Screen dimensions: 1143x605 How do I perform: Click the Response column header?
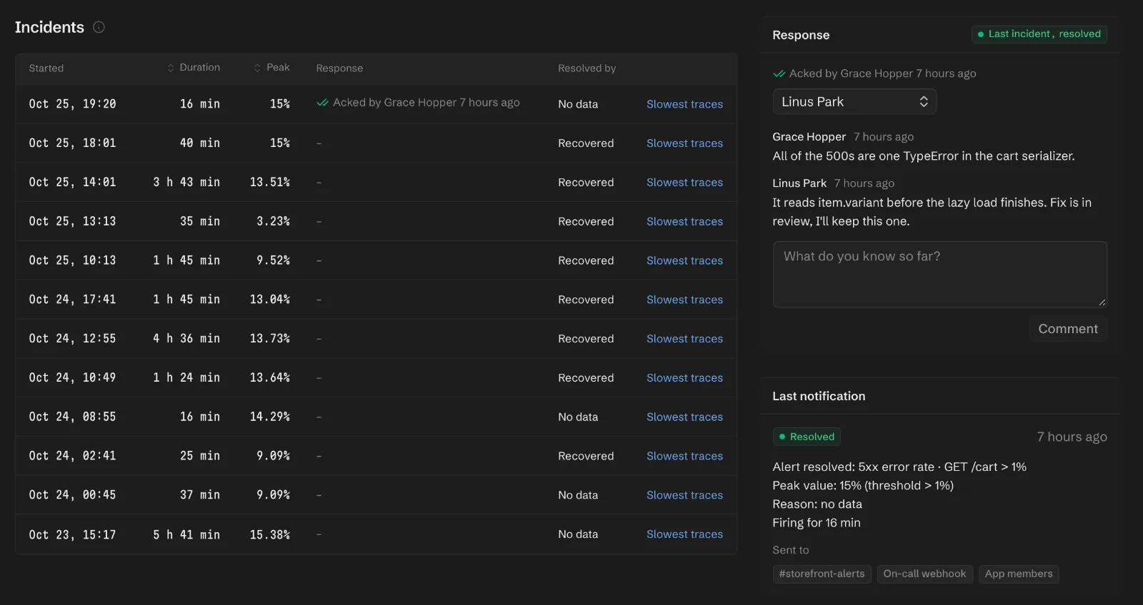(x=339, y=68)
